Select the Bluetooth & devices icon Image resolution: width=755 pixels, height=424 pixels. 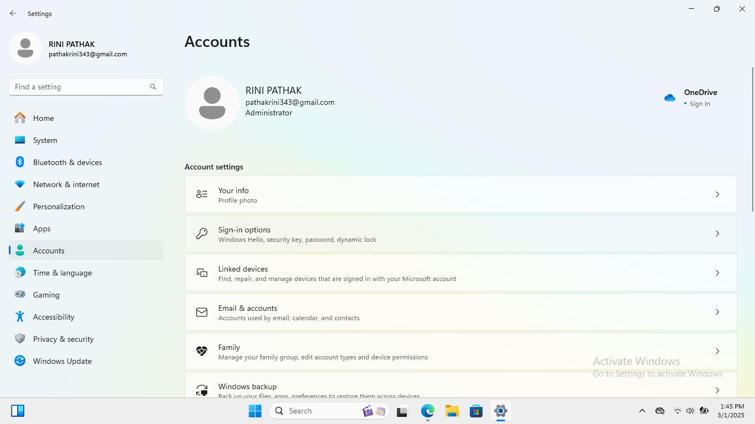pos(20,162)
